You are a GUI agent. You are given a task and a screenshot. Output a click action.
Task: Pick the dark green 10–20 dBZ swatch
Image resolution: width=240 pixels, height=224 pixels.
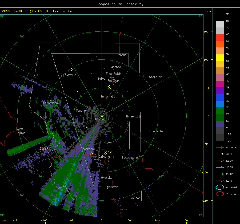(x=220, y=117)
